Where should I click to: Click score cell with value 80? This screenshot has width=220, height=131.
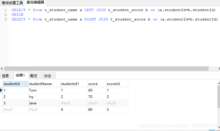(97, 110)
